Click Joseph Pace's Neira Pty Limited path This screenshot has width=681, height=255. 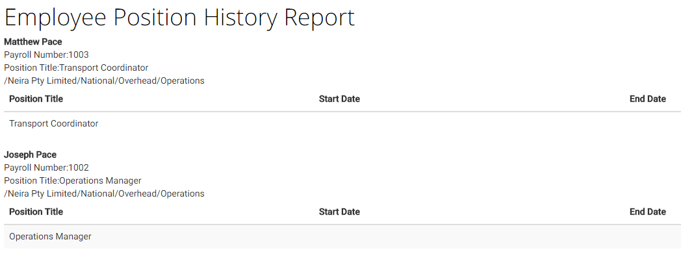104,194
